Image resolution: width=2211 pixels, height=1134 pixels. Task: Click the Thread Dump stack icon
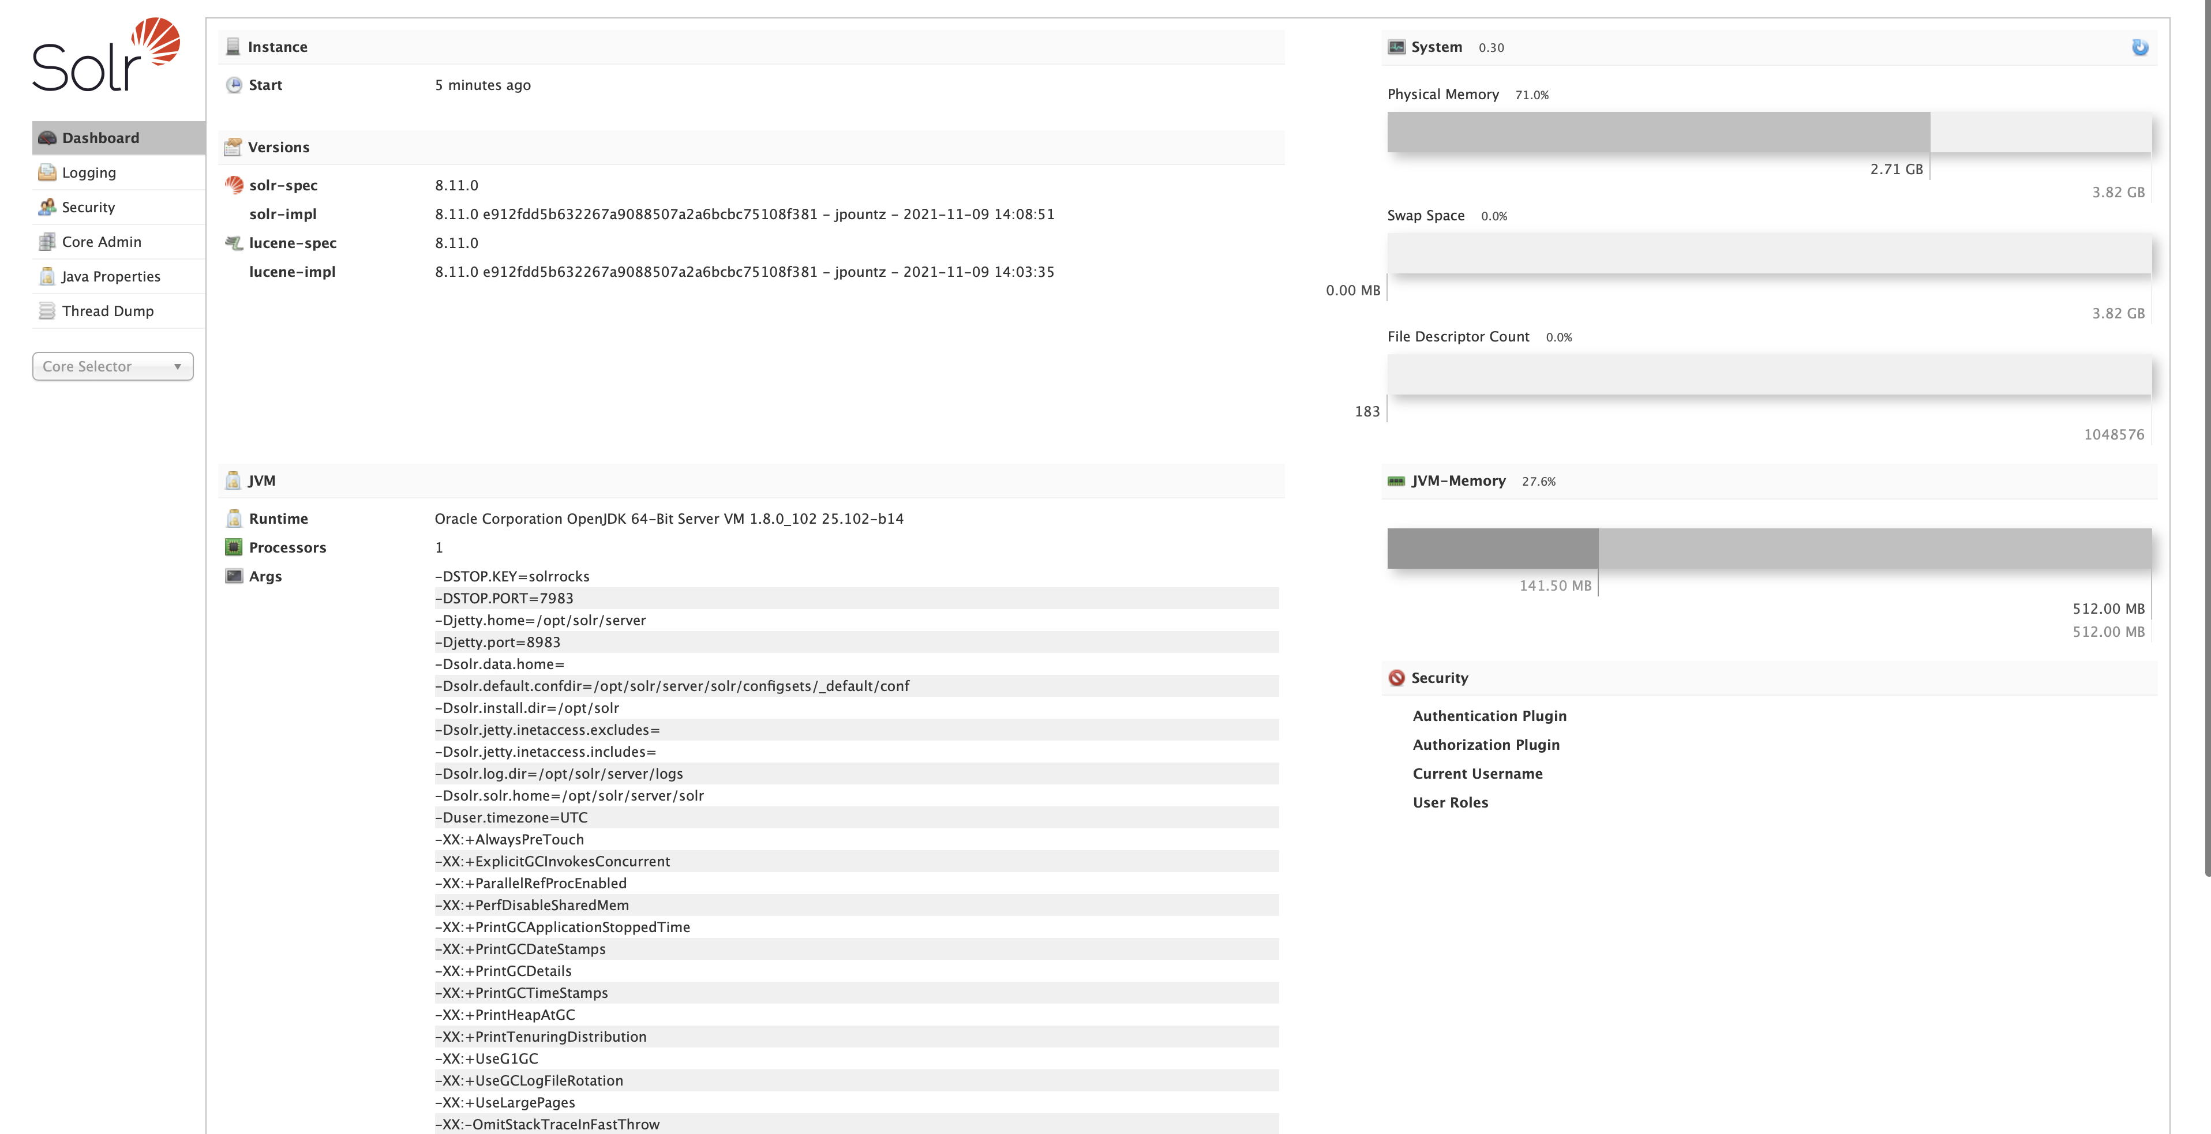click(47, 310)
